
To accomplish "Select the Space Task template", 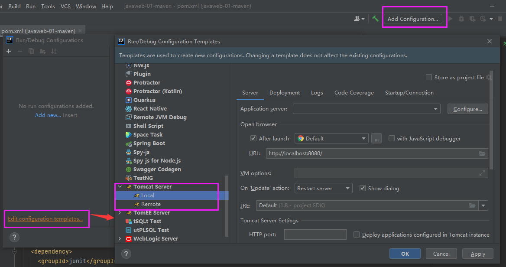I will 148,135.
